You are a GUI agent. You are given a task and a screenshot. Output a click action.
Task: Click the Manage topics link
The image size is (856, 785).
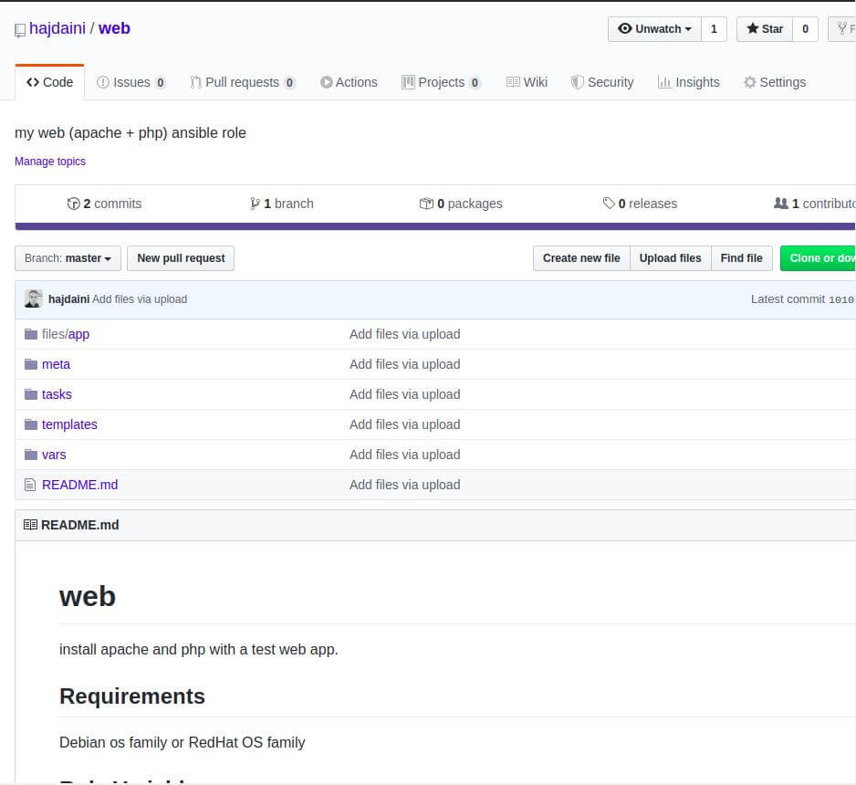pyautogui.click(x=50, y=162)
